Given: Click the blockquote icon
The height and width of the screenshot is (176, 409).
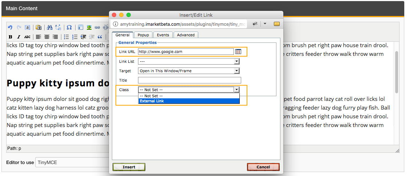Looking at the screenshot, I should (x=100, y=37).
